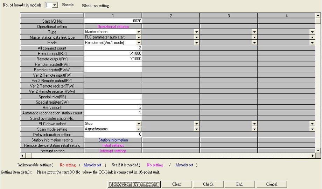Click the Operational settings button
Viewport: 322px width, 189px height.
point(113,27)
